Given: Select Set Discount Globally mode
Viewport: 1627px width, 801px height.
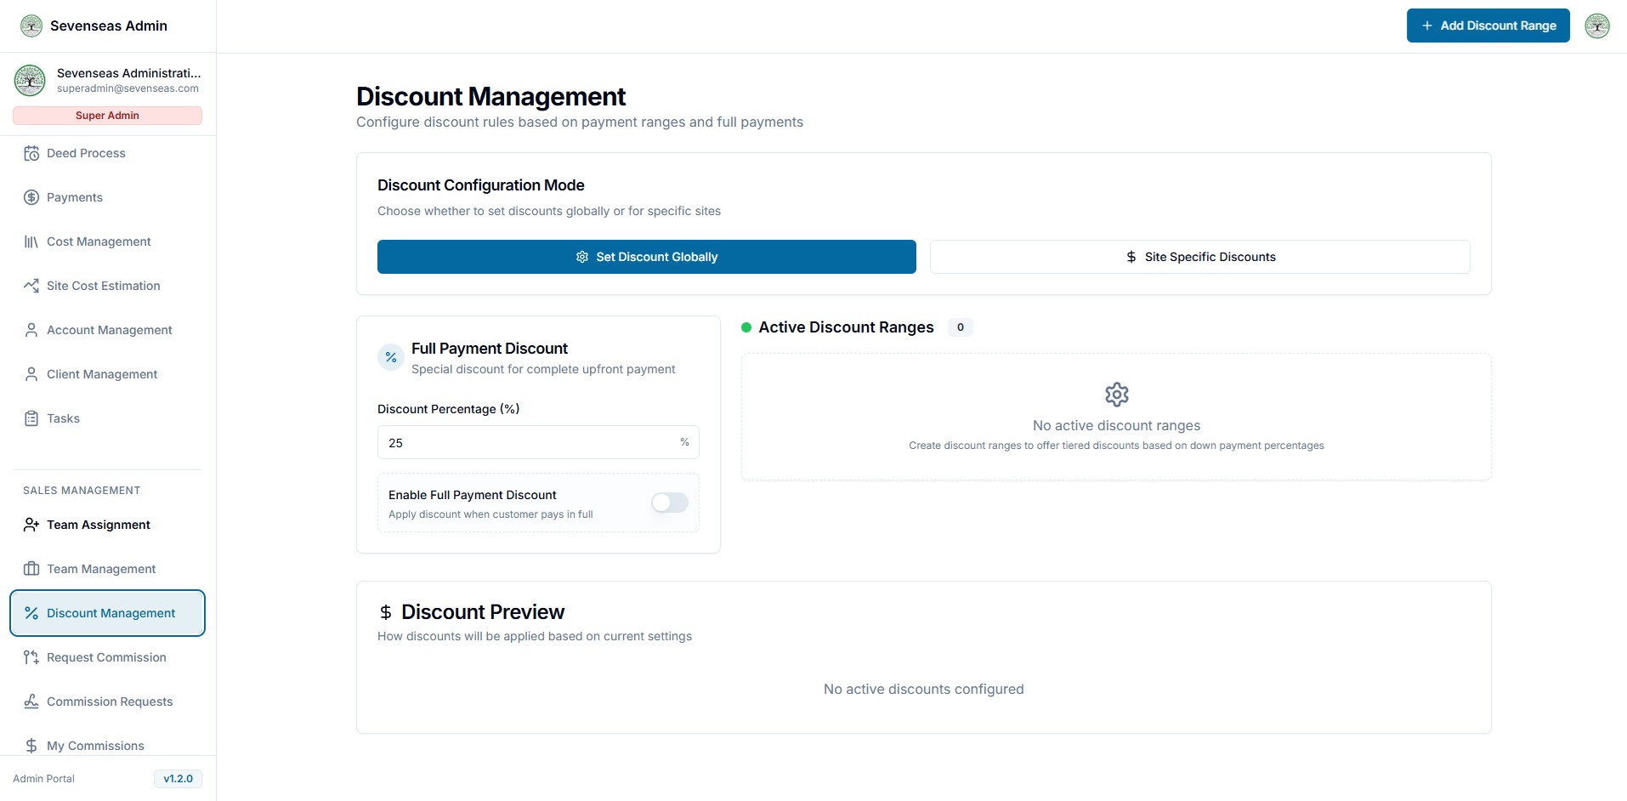Looking at the screenshot, I should click(646, 257).
